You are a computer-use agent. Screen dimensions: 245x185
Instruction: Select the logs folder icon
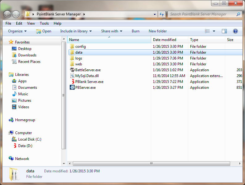pyautogui.click(x=72, y=58)
